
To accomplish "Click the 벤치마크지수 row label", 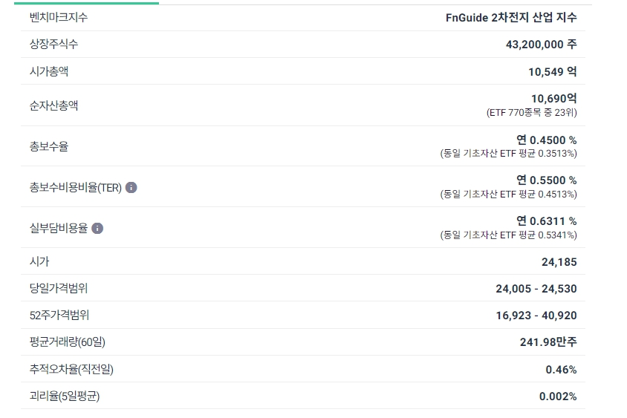I will (59, 17).
